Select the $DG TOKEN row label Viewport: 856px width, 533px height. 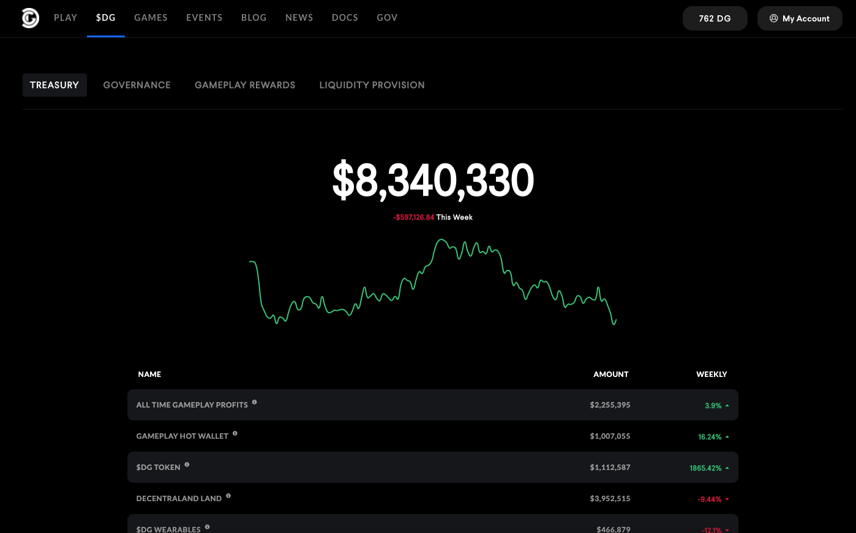pos(159,468)
